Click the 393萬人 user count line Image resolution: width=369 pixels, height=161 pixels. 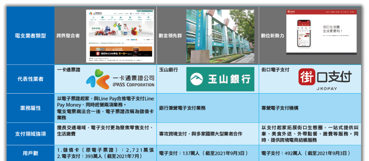tap(100, 156)
